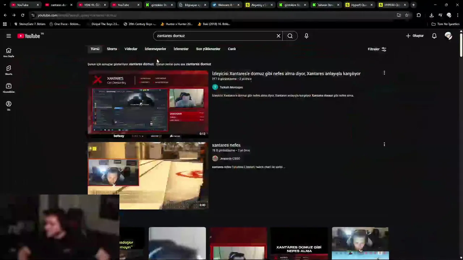Open the 'xantares nefes' video title
463x260 pixels.
pyautogui.click(x=226, y=145)
